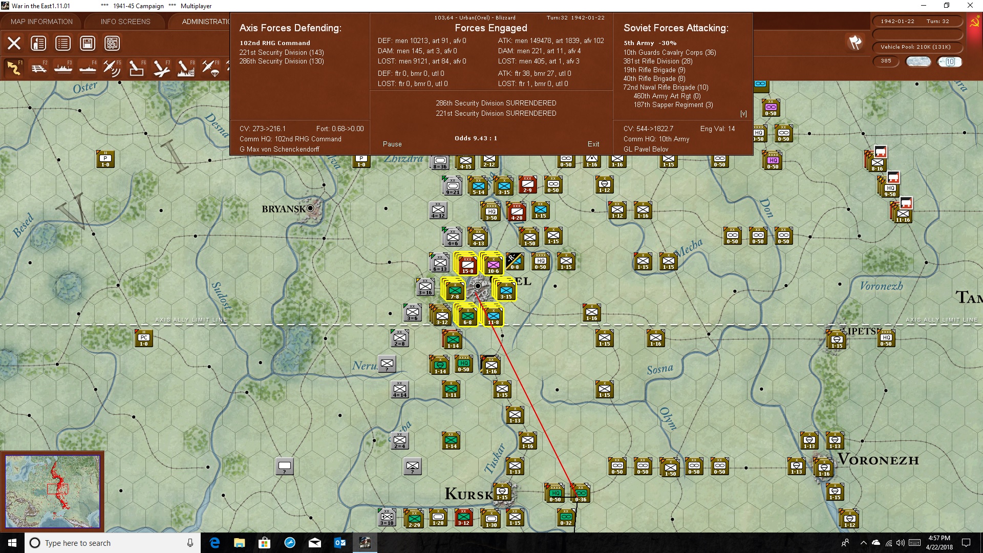This screenshot has height=553, width=983.
Task: Select the grey Axis 8=36 unit counter
Action: pos(440,162)
